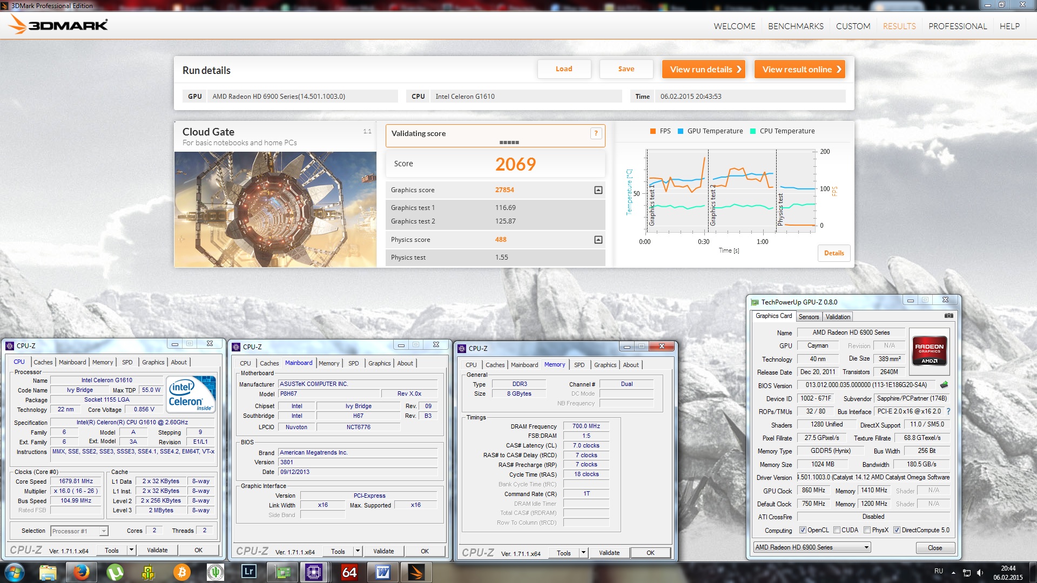The image size is (1037, 583).
Task: Open Tools dropdown arrow in CPU tab window
Action: (131, 550)
